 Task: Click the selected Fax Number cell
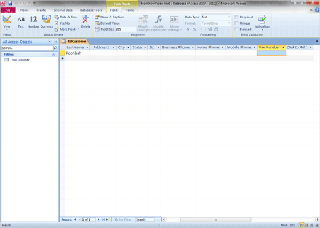tap(271, 53)
